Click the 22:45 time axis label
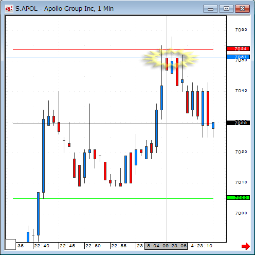 tap(67, 246)
